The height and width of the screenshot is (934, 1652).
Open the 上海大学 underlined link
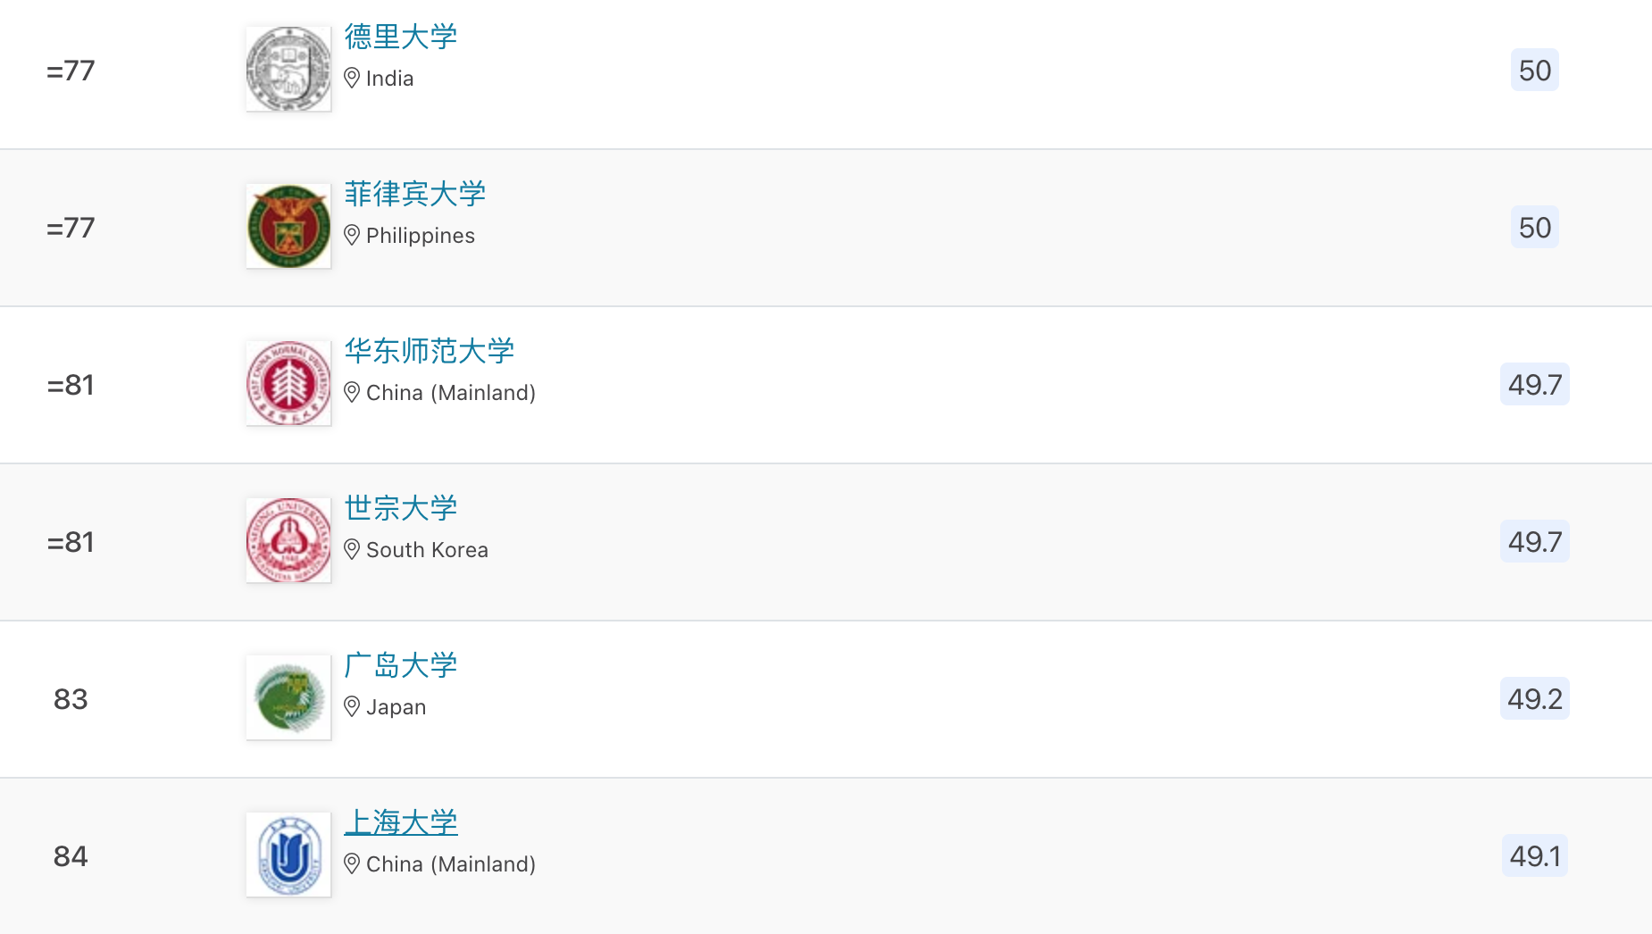click(401, 823)
